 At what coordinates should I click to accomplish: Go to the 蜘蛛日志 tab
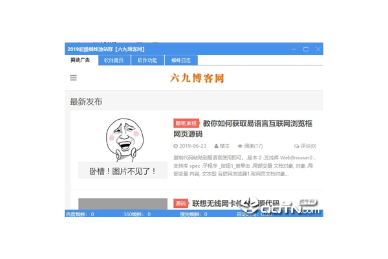pos(181,60)
